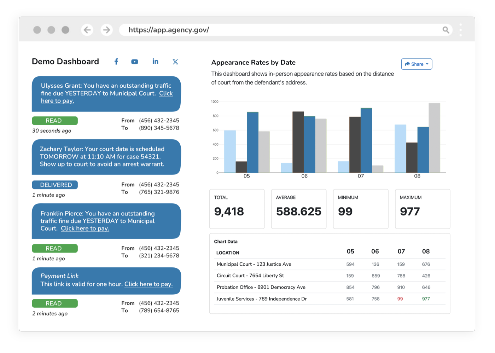
Task: Click the LOCATION column header
Action: click(228, 253)
